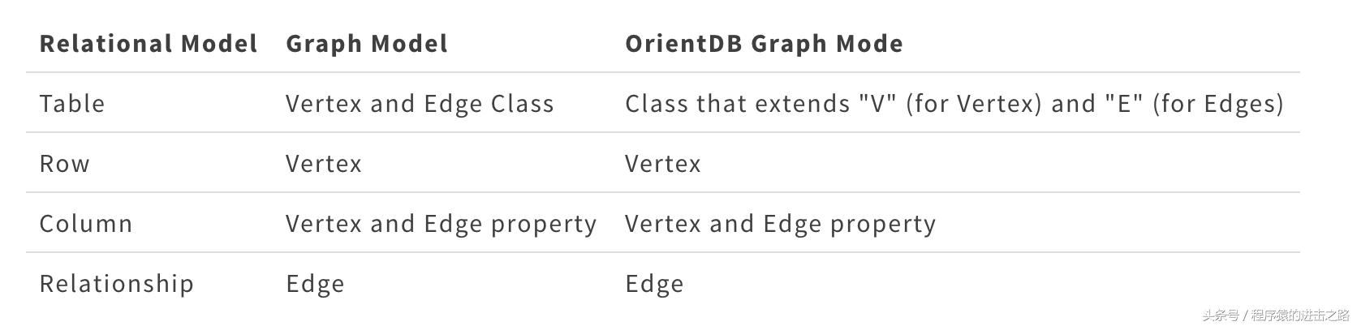Click Edge in the OrientDB Graph Mode column
Image resolution: width=1357 pixels, height=326 pixels.
click(x=655, y=284)
